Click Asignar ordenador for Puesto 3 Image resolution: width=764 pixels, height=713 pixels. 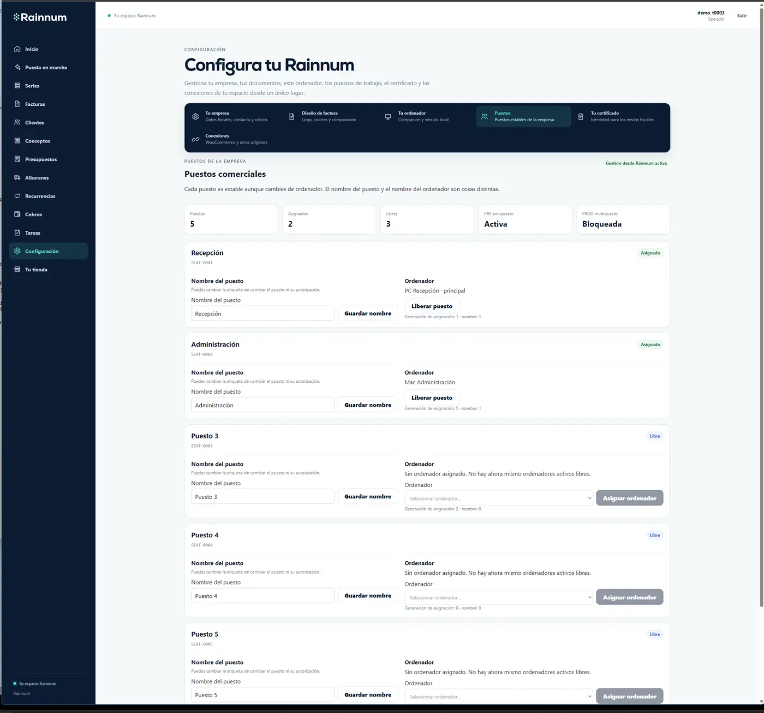[x=629, y=498]
